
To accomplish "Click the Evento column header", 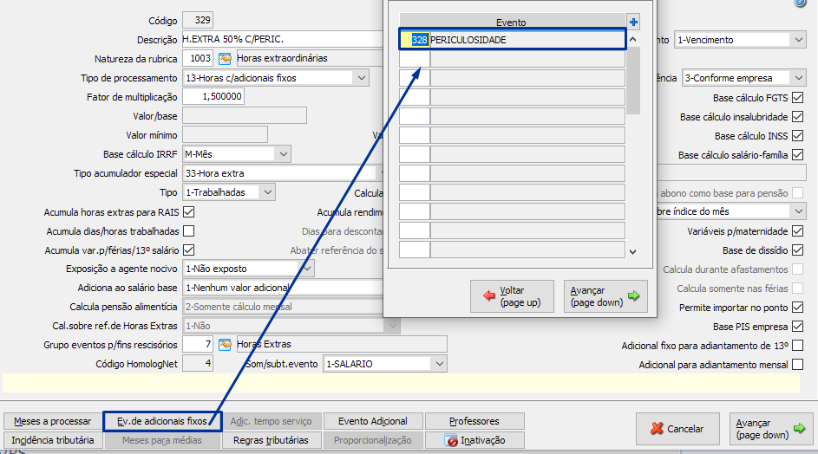I will (512, 22).
